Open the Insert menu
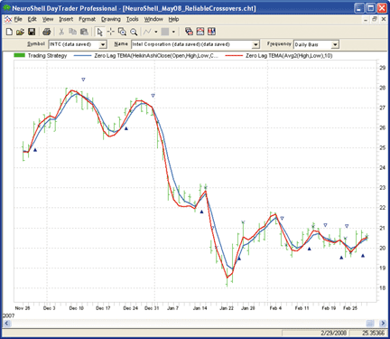Viewport: 390px width, 339px height. click(x=66, y=19)
